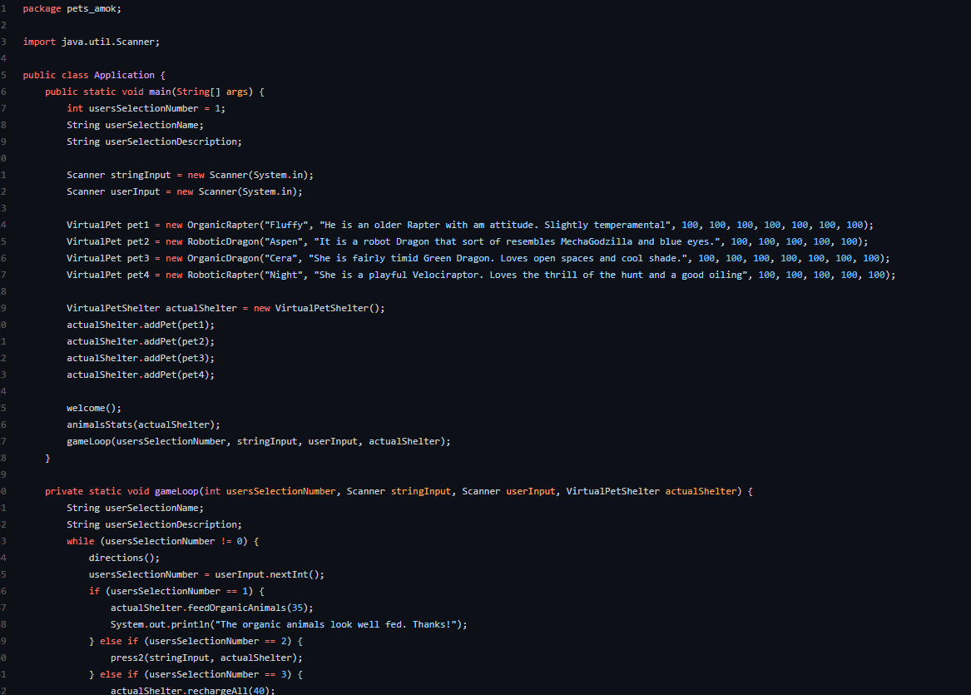Click the 'Scanner userInput = new Scanner(System.in);' line
The image size is (971, 695).
tap(185, 191)
